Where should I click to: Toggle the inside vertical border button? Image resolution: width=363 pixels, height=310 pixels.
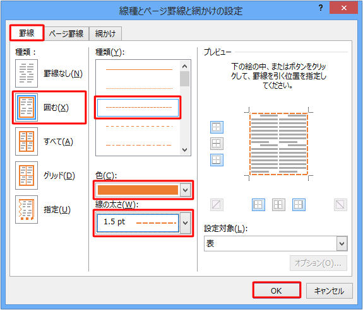tap(278, 205)
